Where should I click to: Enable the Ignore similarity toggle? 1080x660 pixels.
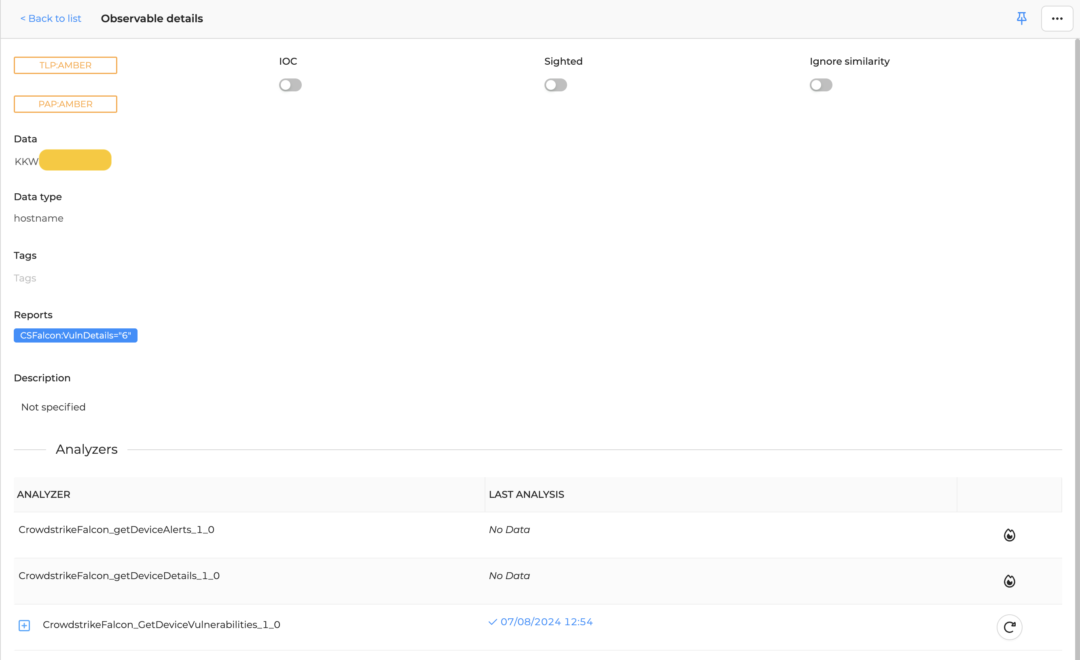coord(821,84)
